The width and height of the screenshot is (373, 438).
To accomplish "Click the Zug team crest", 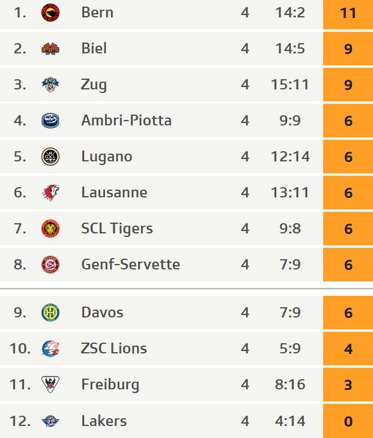I will 51,85.
